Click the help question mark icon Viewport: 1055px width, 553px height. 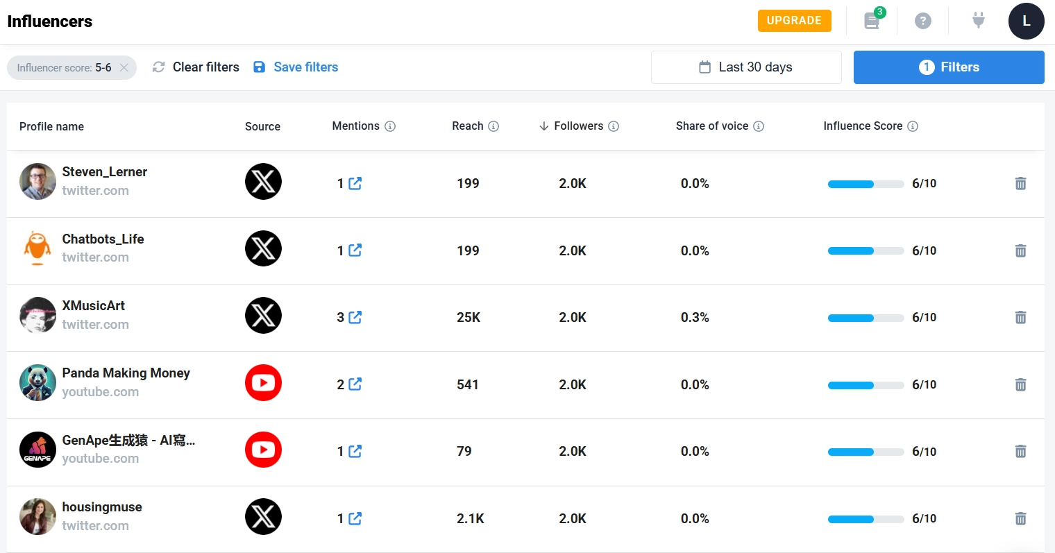click(922, 21)
